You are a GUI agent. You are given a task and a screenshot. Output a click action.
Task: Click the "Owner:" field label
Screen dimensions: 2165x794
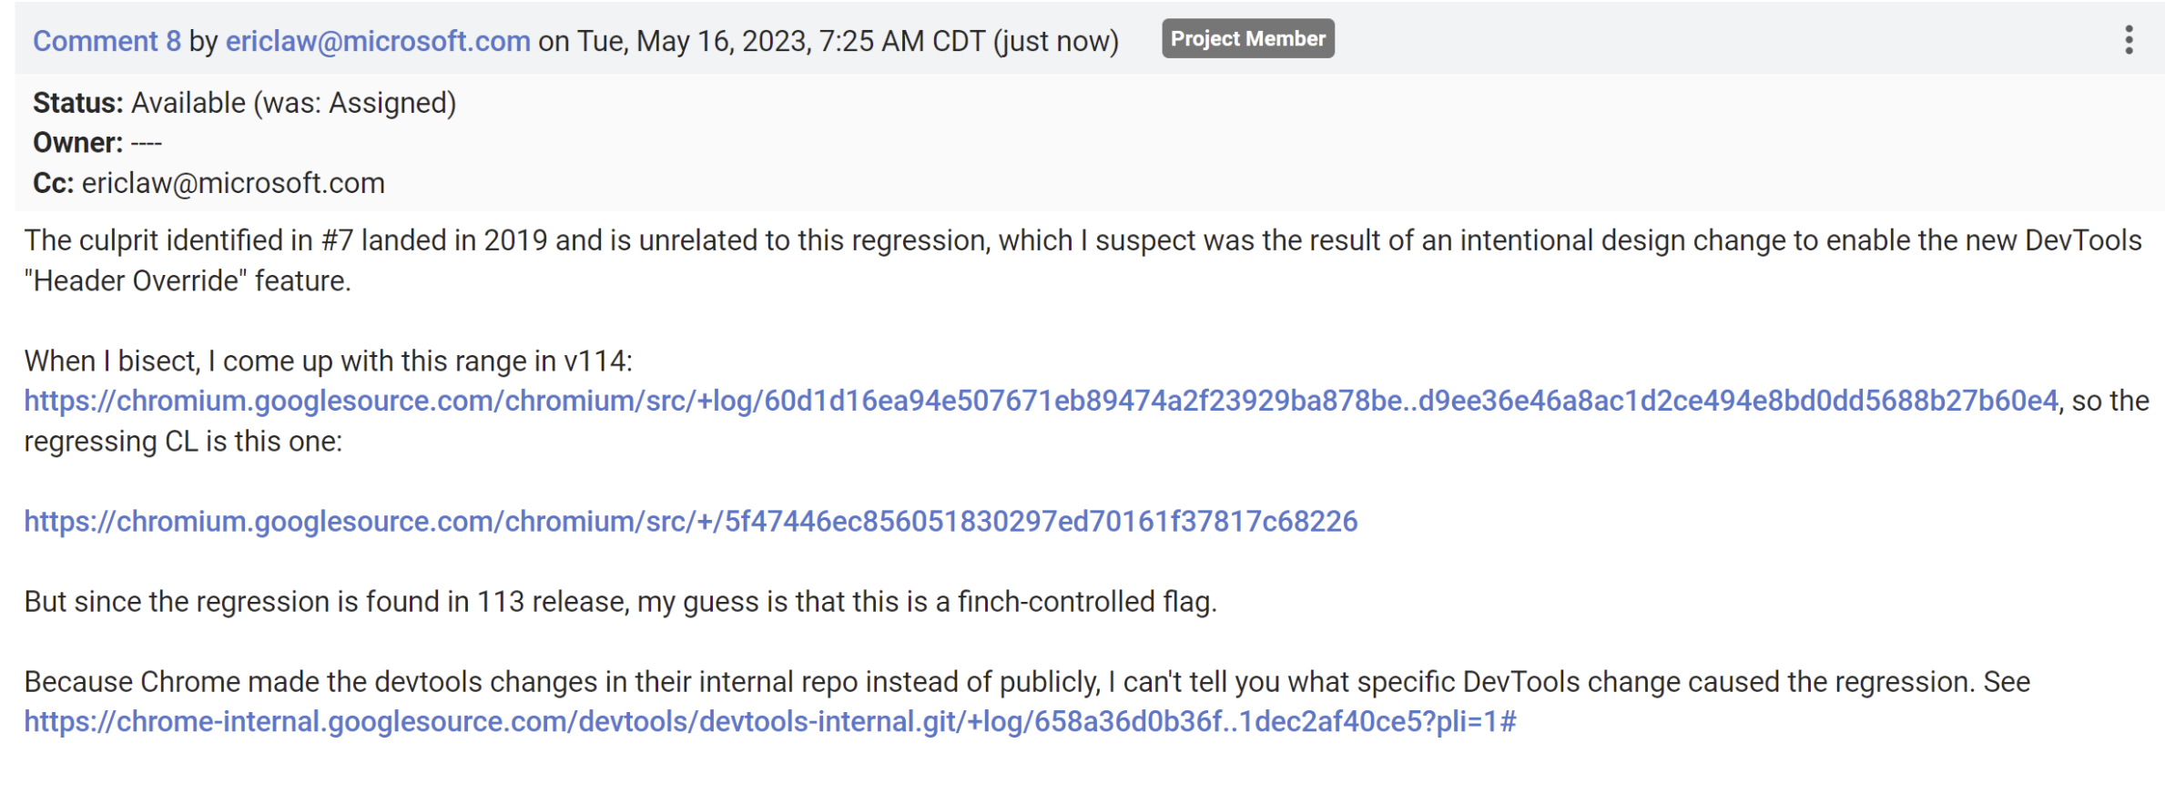[77, 143]
